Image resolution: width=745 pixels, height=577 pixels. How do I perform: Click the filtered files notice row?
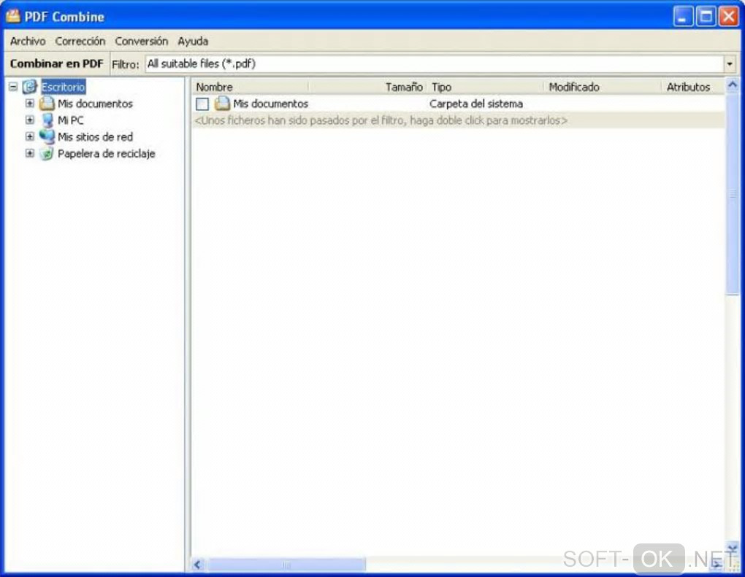tap(458, 120)
